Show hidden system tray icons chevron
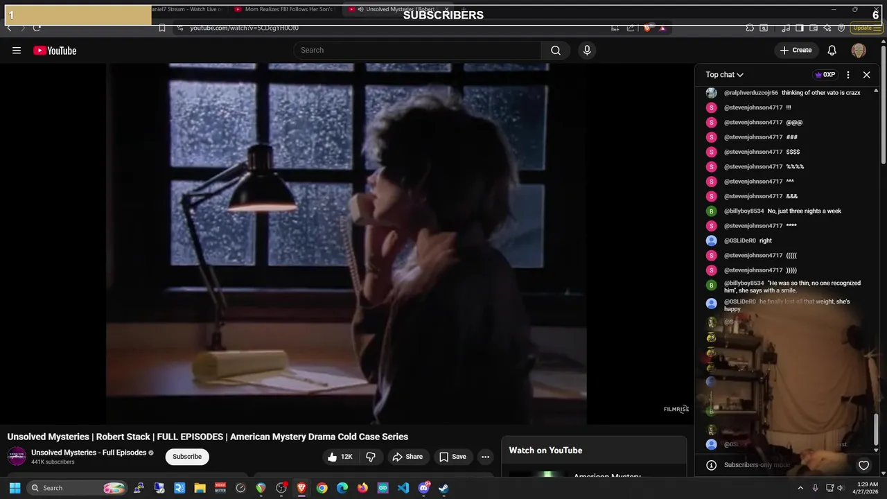887x499 pixels. click(x=800, y=488)
